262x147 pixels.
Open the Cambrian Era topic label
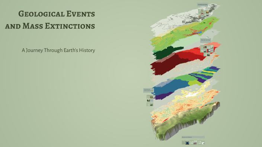click(x=202, y=5)
